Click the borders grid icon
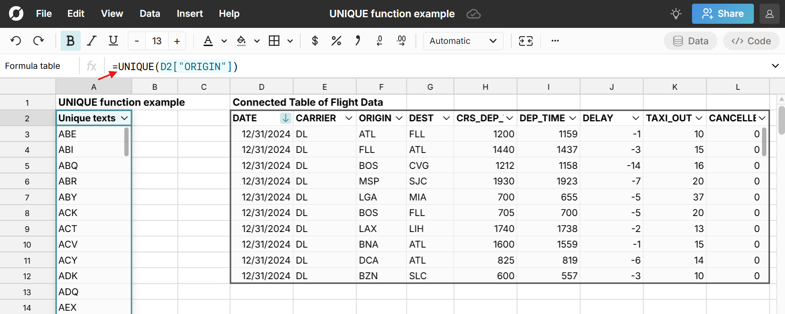This screenshot has height=314, width=785. pos(274,41)
